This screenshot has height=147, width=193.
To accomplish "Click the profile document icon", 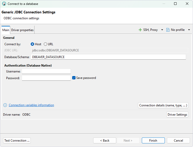I will (x=168, y=30).
